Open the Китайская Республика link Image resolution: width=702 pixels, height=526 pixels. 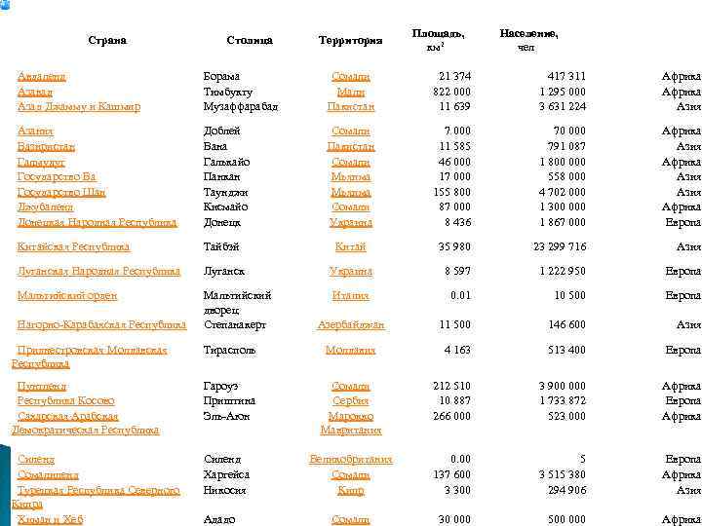[x=74, y=246]
